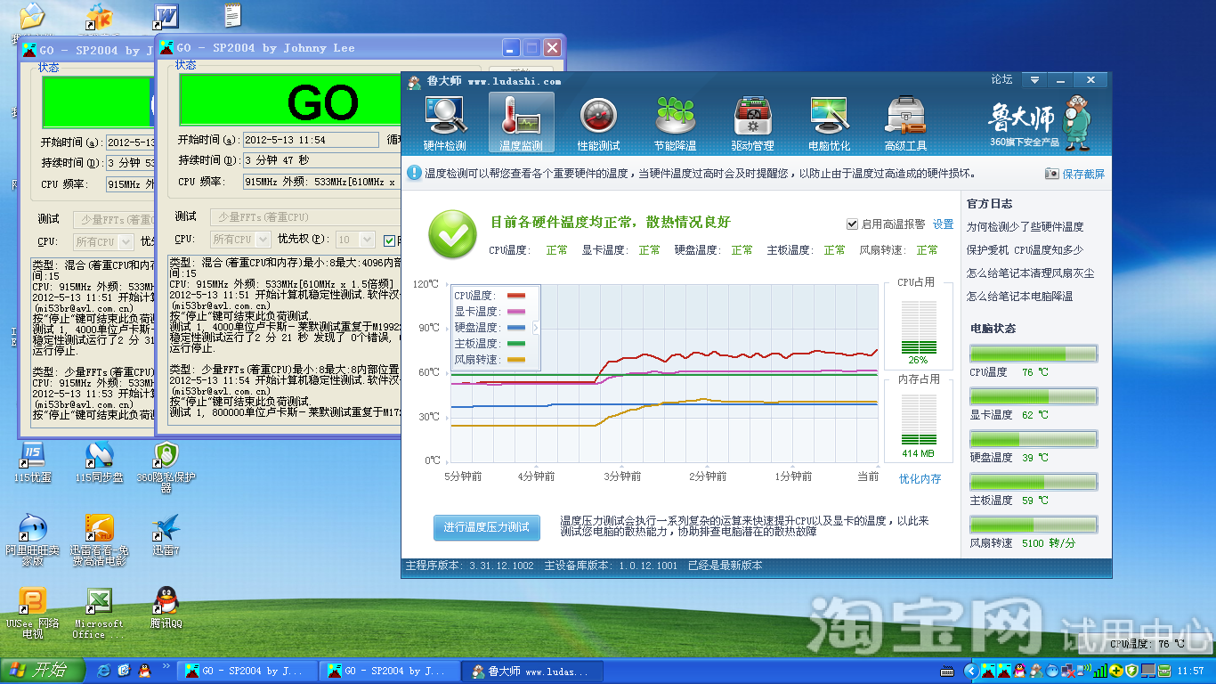Click the green checkmark status icon

pyautogui.click(x=452, y=234)
